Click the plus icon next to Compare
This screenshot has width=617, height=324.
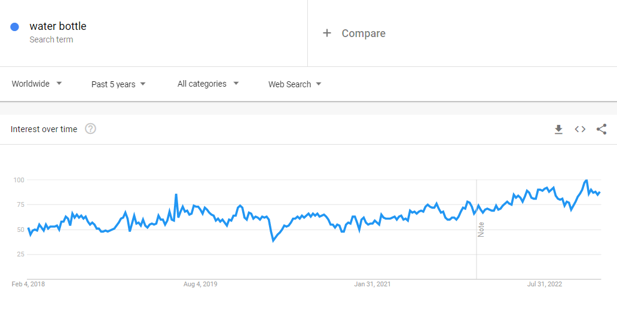(x=326, y=33)
